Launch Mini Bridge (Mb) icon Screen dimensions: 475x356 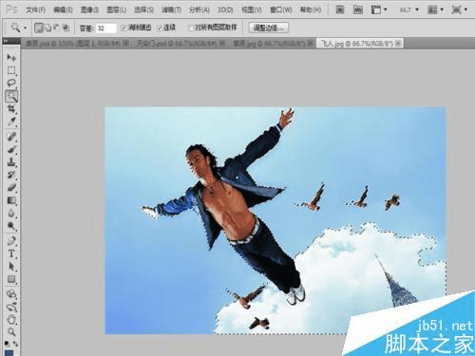358,9
